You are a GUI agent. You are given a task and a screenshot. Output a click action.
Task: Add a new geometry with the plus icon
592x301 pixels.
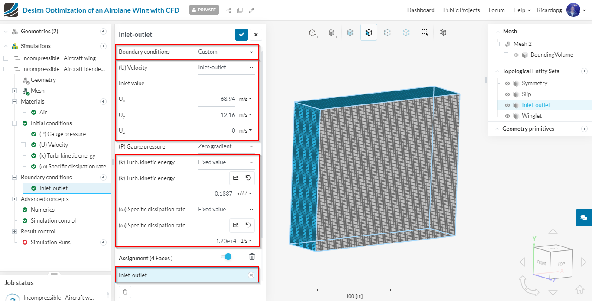[x=103, y=31]
